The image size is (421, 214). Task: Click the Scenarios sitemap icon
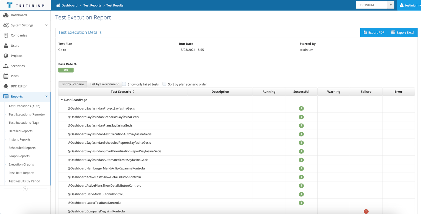[x=6, y=66]
